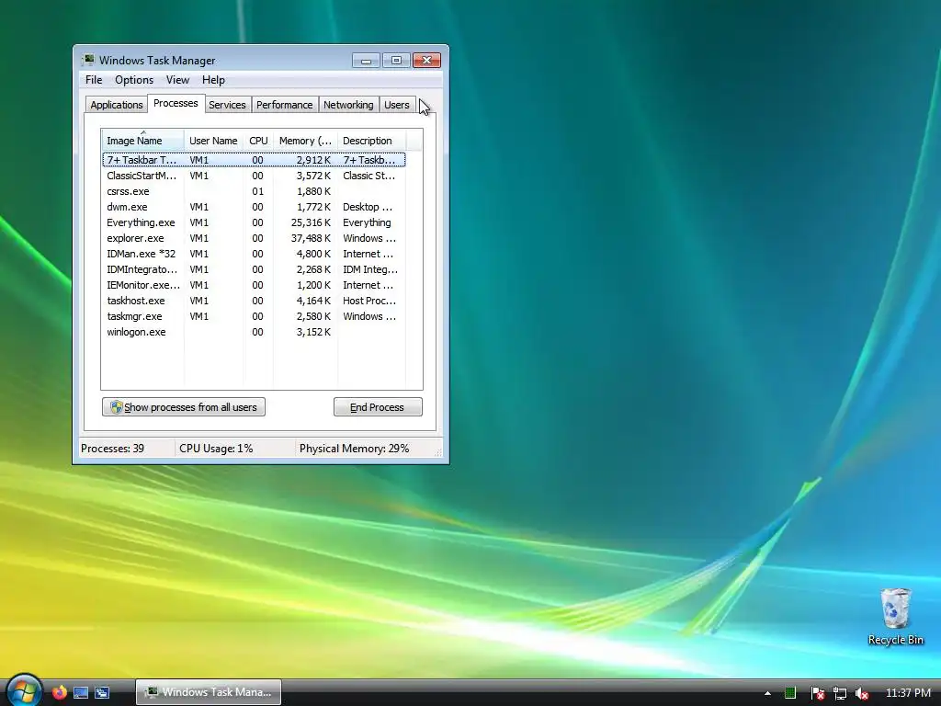Image resolution: width=941 pixels, height=706 pixels.
Task: Sort by CPU column header
Action: (258, 141)
